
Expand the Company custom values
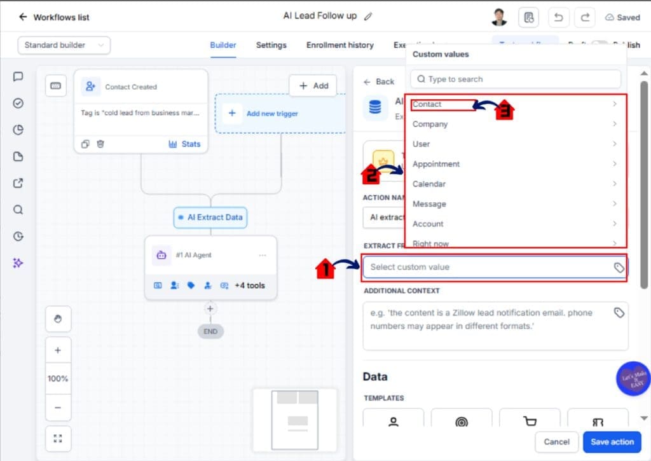point(515,124)
